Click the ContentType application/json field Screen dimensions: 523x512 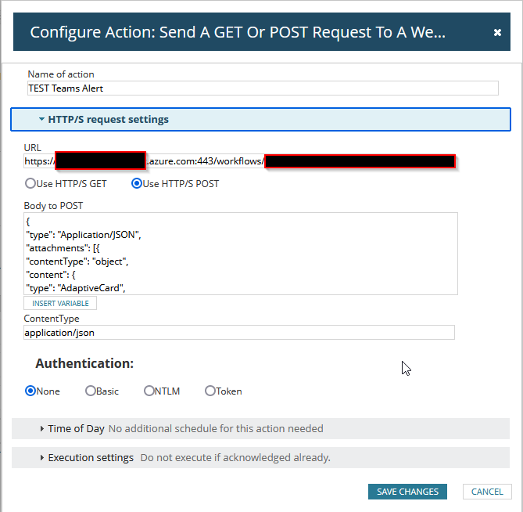pos(239,333)
